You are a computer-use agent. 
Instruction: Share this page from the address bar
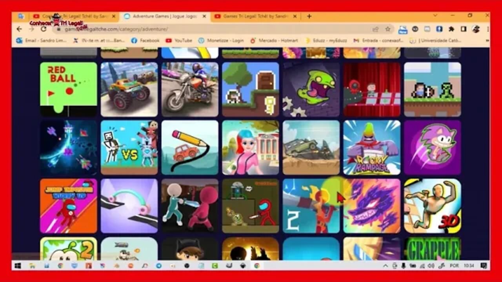(376, 29)
